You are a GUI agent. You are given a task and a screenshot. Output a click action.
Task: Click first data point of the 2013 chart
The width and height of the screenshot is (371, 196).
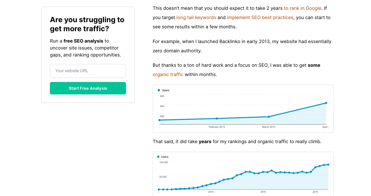tap(159, 120)
